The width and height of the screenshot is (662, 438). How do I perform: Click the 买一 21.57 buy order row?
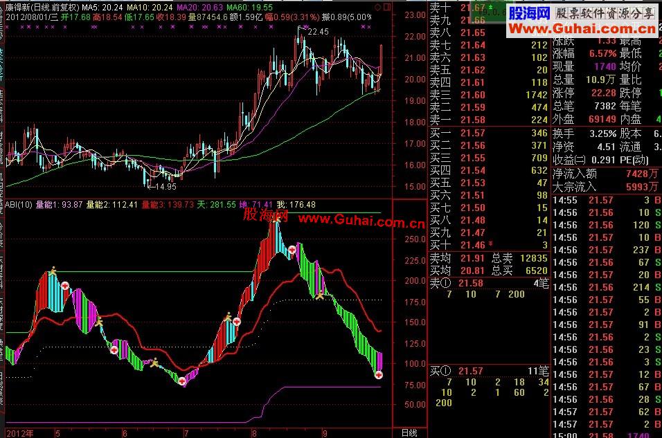[488, 133]
